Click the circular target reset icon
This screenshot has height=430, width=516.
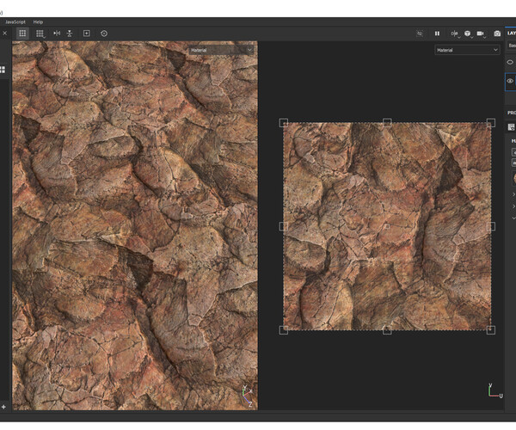pyautogui.click(x=104, y=34)
